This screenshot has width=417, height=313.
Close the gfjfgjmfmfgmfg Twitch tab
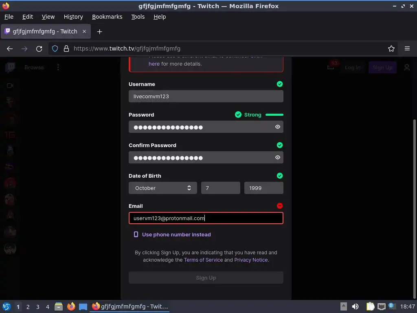click(x=84, y=31)
